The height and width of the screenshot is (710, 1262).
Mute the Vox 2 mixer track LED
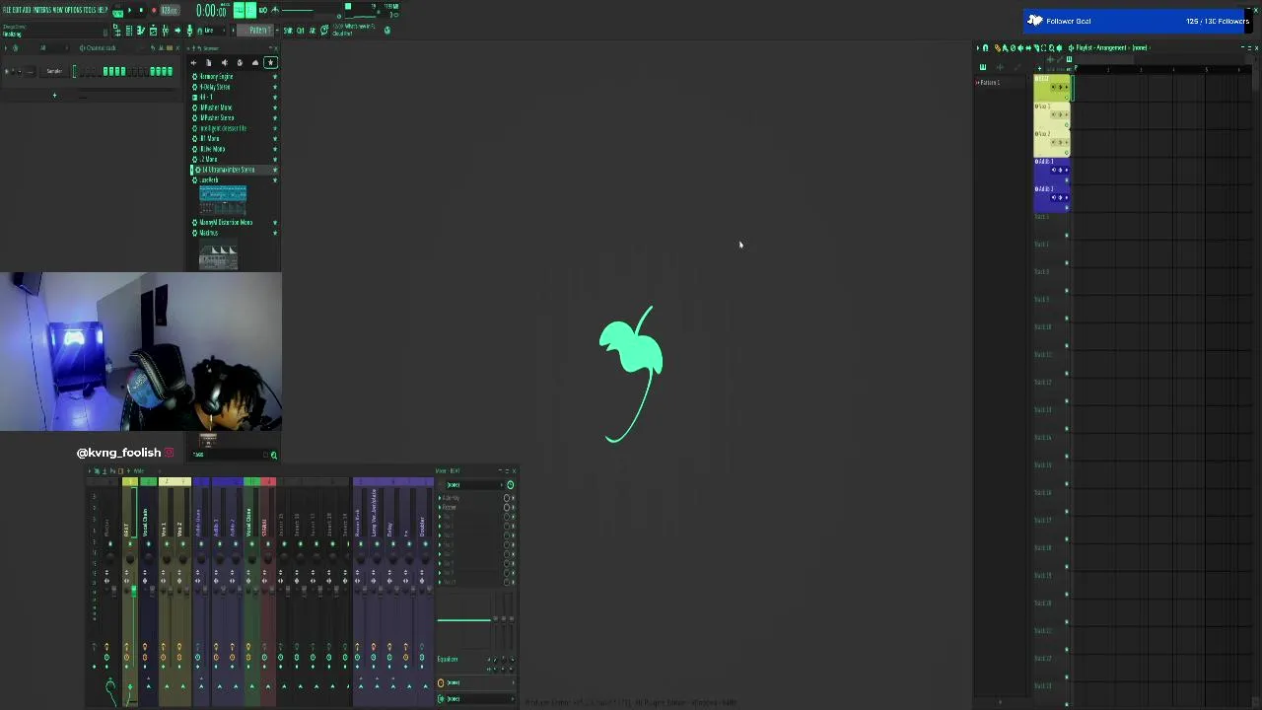coord(182,544)
